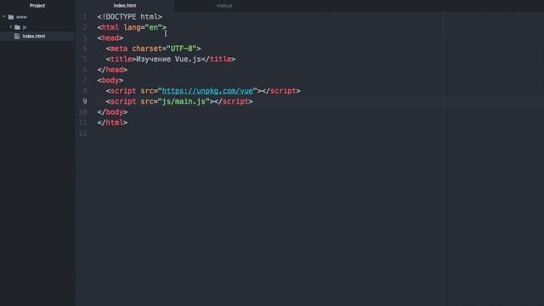
Task: Click the opening <body> tag
Action: (x=110, y=81)
